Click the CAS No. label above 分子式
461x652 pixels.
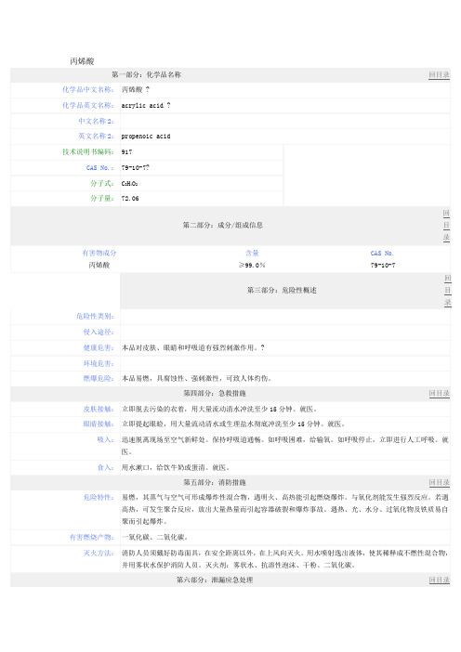click(x=99, y=167)
